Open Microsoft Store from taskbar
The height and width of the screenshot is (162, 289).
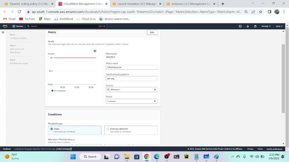click(x=137, y=157)
